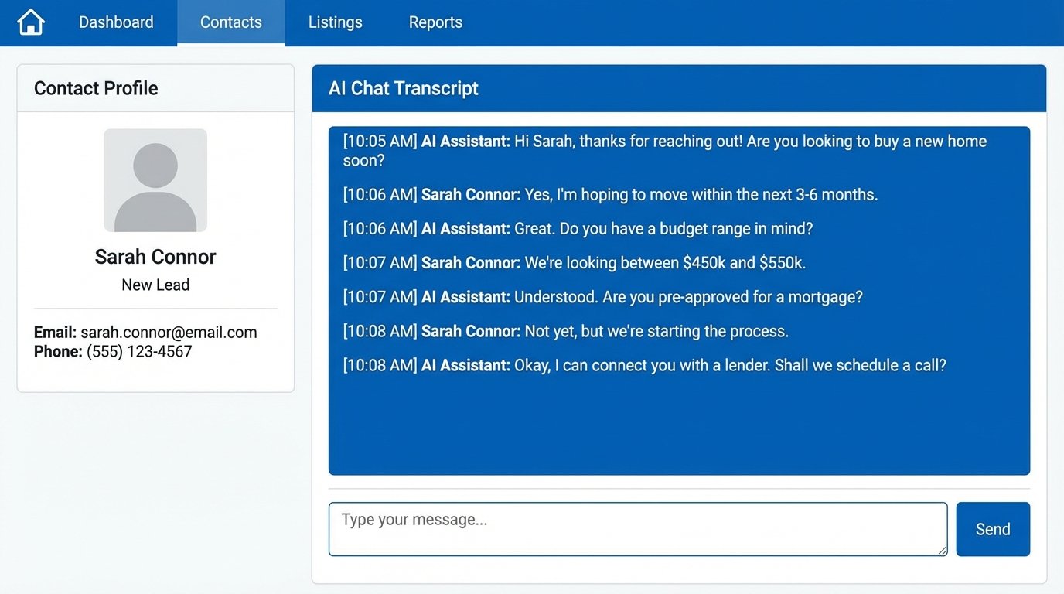The height and width of the screenshot is (594, 1064).
Task: Click Sarah Connor's name in the profile
Action: pyautogui.click(x=155, y=256)
